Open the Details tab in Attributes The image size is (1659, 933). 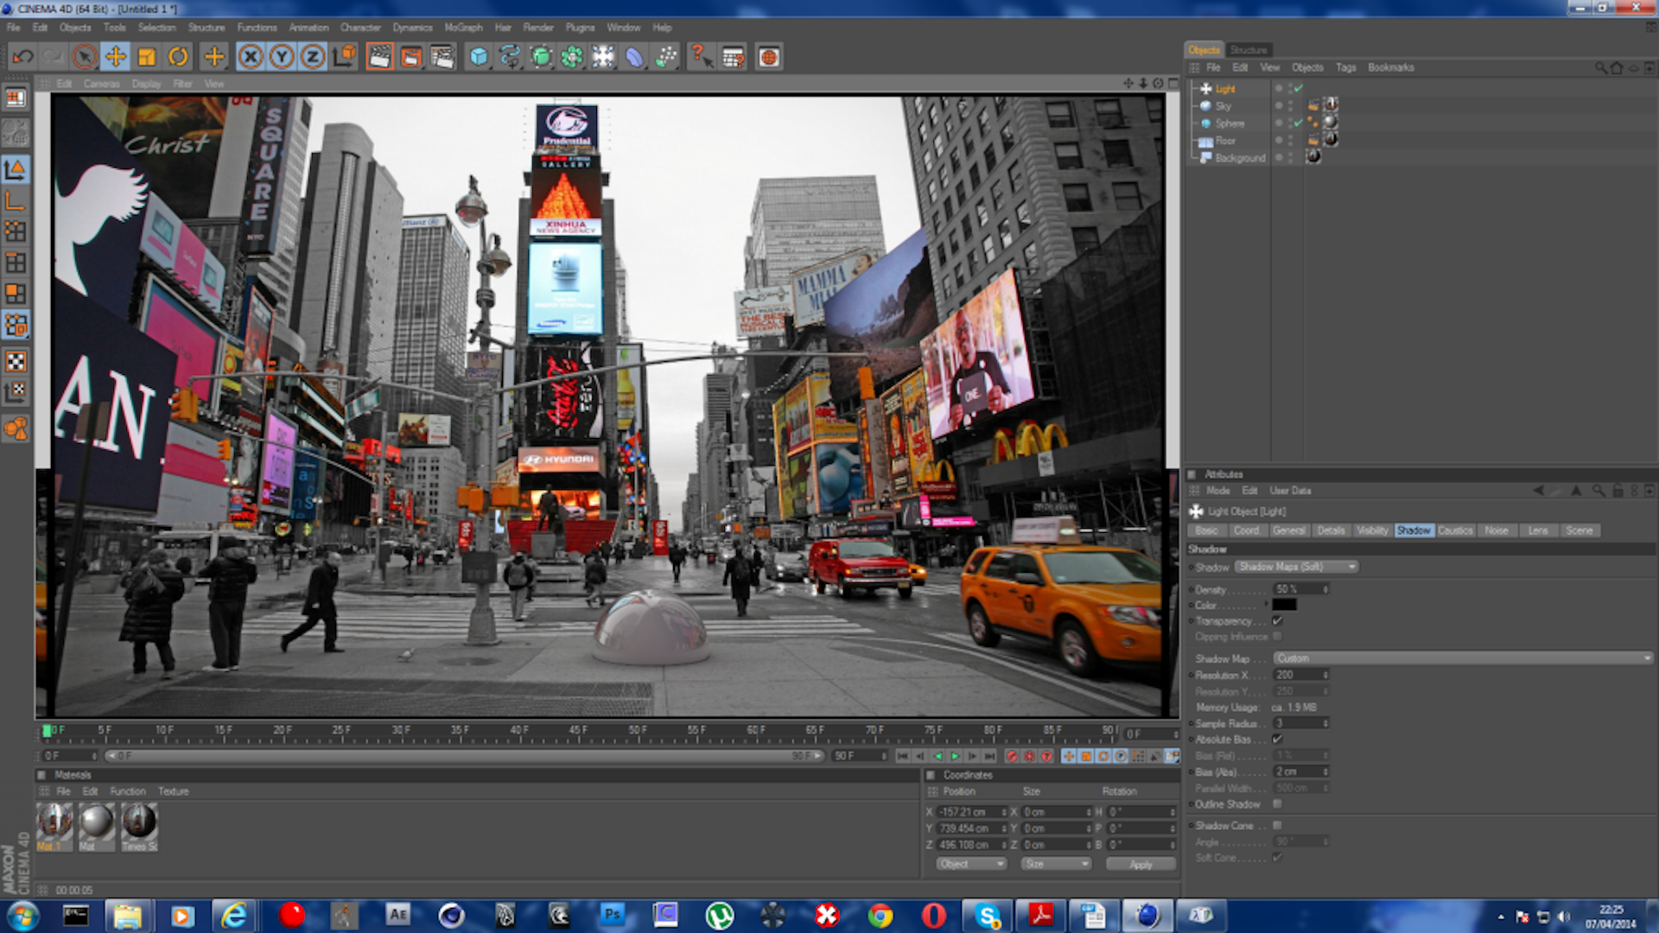tap(1331, 530)
